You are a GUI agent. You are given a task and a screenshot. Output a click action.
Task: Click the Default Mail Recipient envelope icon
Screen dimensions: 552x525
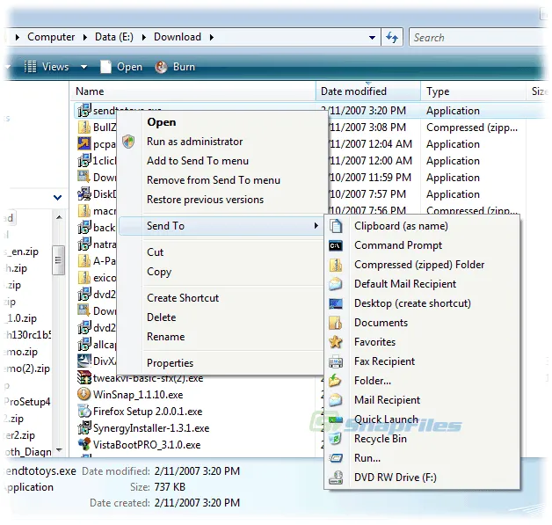click(x=336, y=284)
